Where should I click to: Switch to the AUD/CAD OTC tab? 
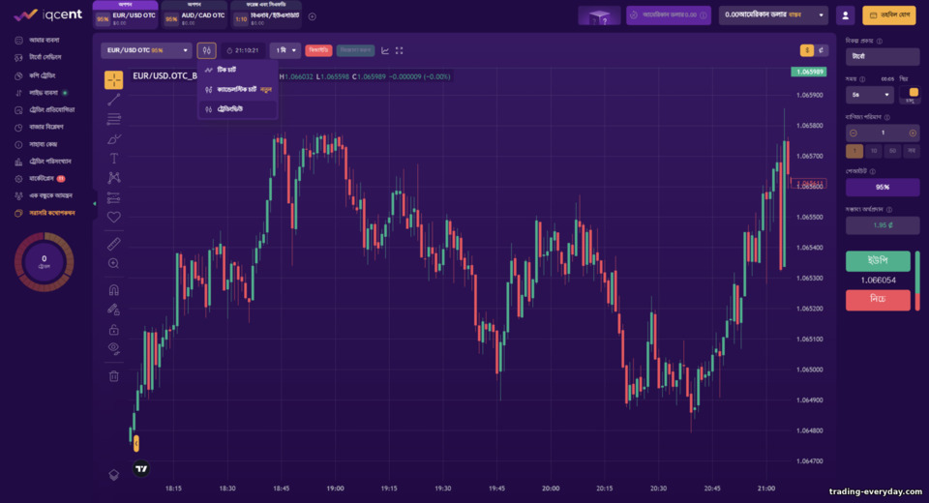[195, 16]
